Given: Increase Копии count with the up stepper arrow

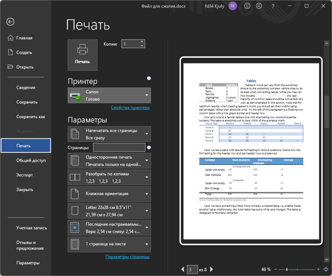Looking at the screenshot, I should (142, 41).
